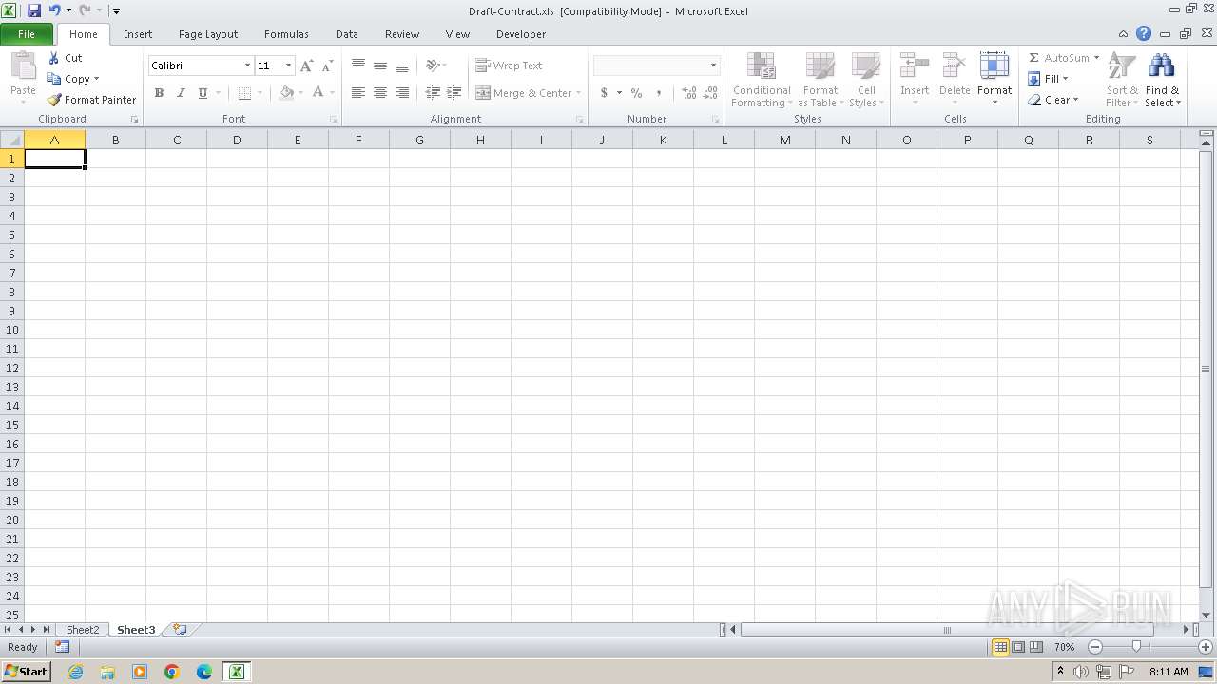Toggle Wrap Text
Viewport: 1217px width, 684px height.
(x=509, y=66)
